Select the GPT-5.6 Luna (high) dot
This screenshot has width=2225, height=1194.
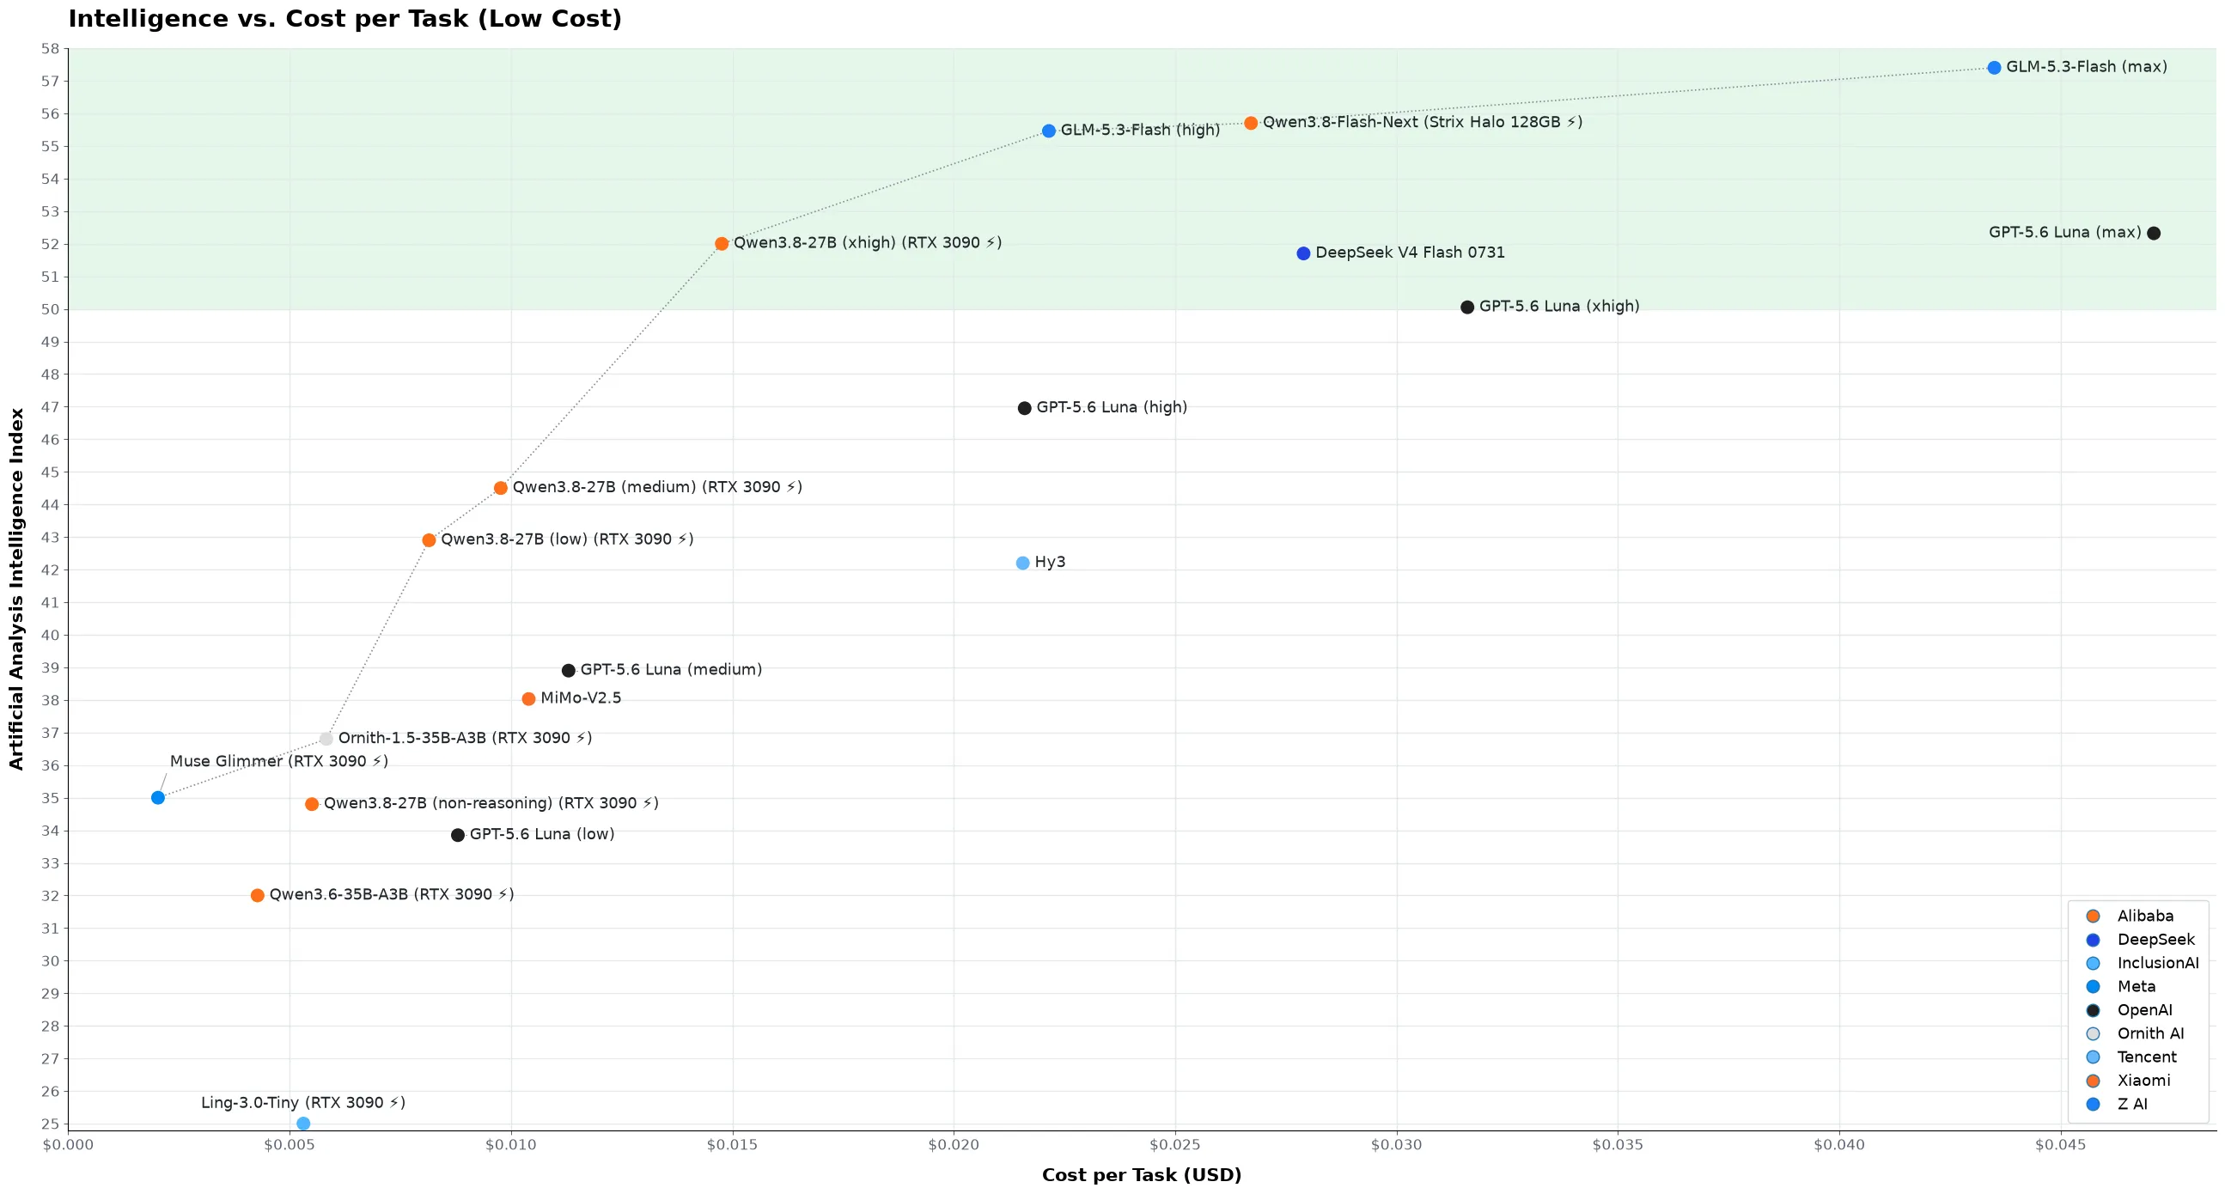coord(1024,408)
